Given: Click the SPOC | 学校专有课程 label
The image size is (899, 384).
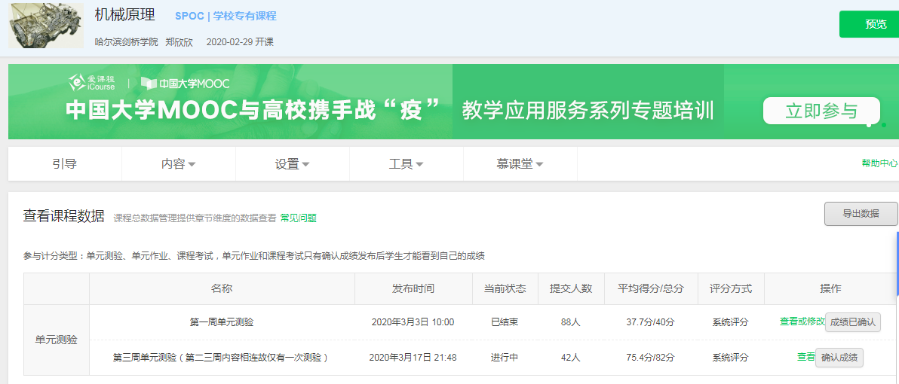Looking at the screenshot, I should [226, 16].
